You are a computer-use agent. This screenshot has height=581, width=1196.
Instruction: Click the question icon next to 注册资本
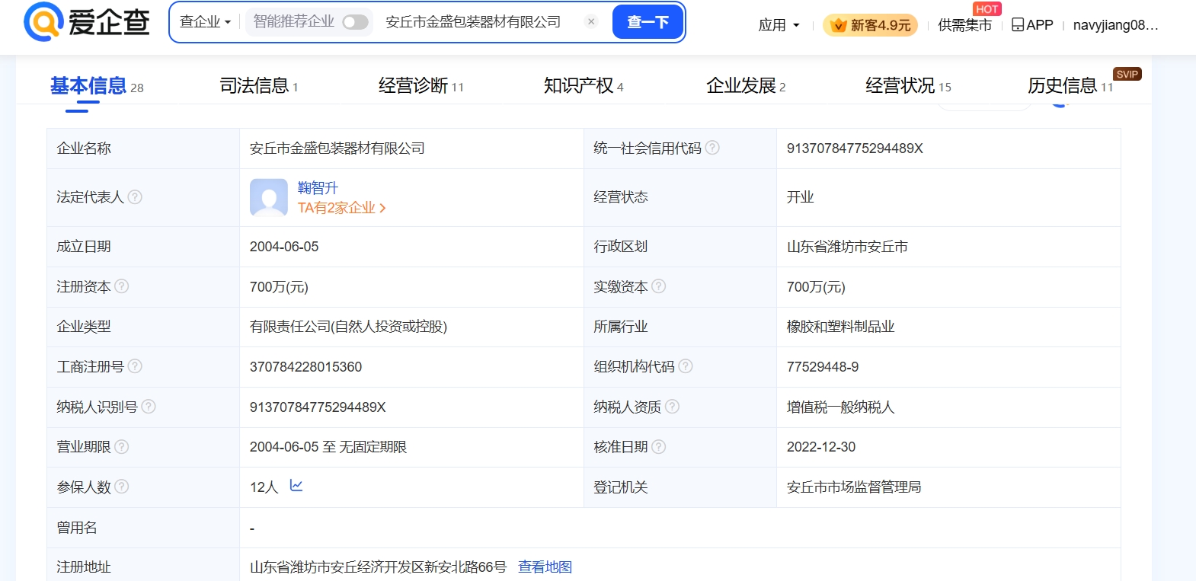coord(122,286)
